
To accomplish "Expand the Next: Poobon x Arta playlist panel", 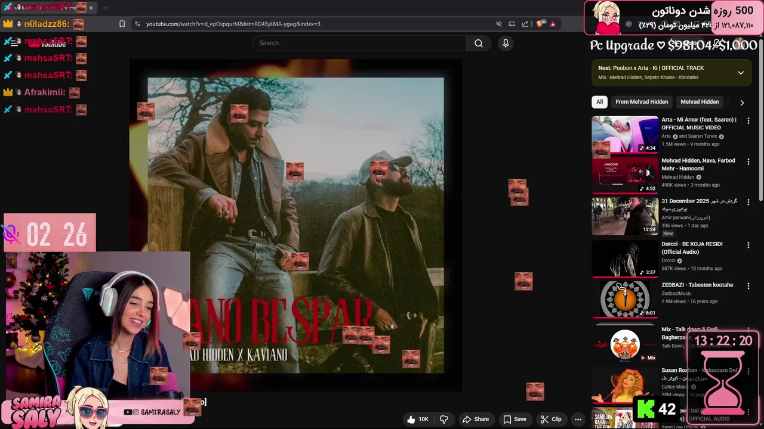I will (741, 73).
